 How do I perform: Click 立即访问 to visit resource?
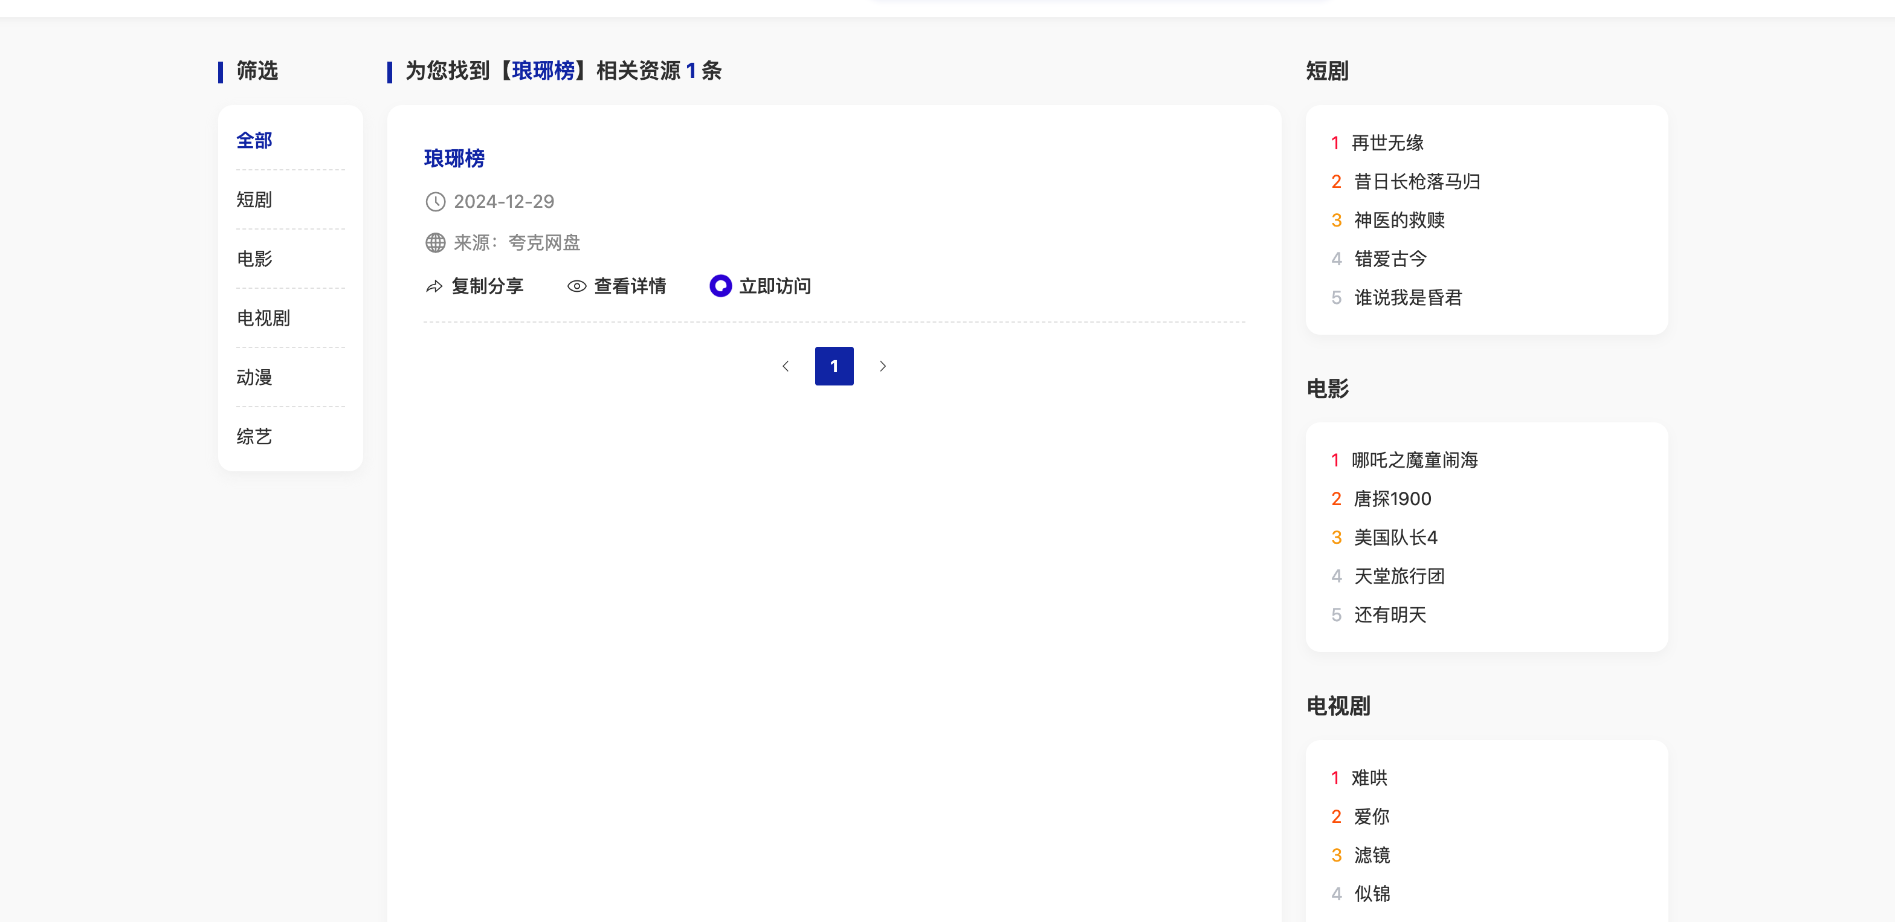click(x=775, y=287)
